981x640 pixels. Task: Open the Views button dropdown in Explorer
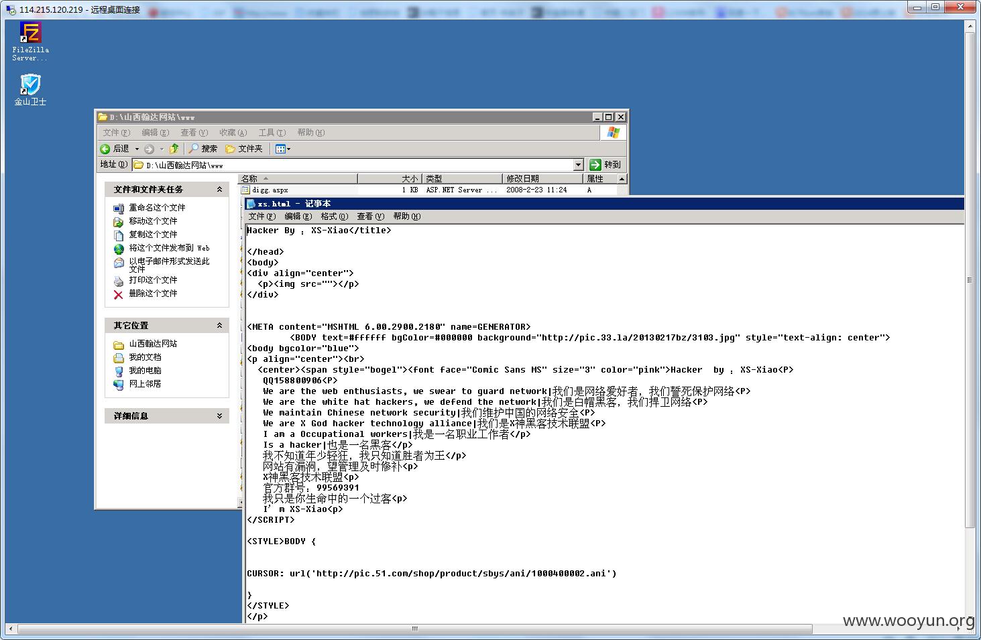pos(283,149)
